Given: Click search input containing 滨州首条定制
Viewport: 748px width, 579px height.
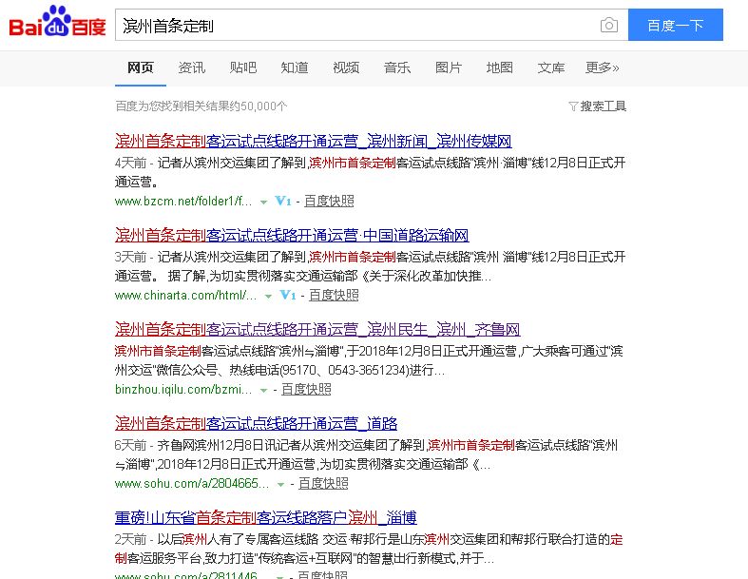Looking at the screenshot, I should click(x=355, y=25).
